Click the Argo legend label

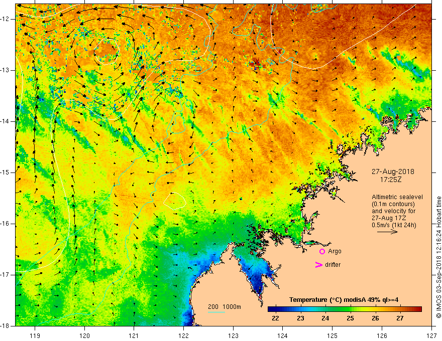[x=335, y=252]
